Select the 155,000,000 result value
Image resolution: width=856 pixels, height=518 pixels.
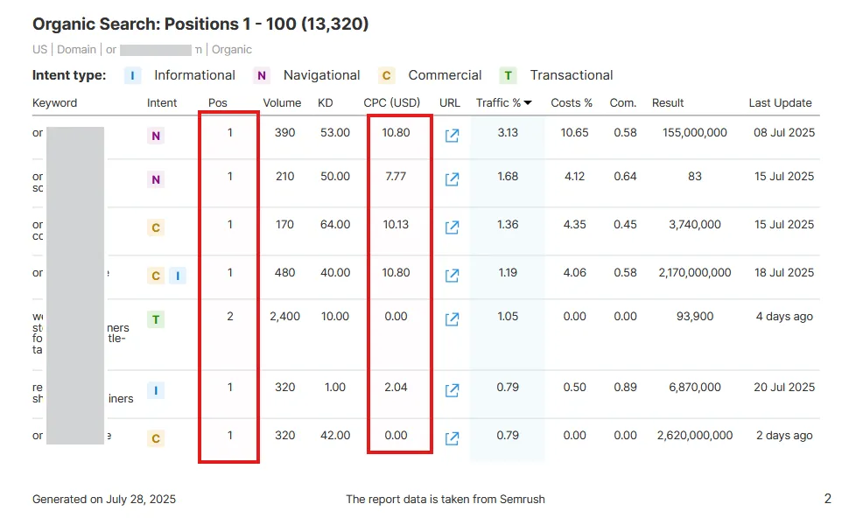694,133
